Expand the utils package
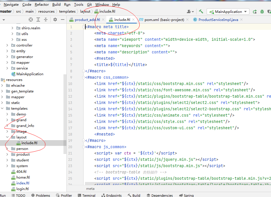 pos(12,34)
